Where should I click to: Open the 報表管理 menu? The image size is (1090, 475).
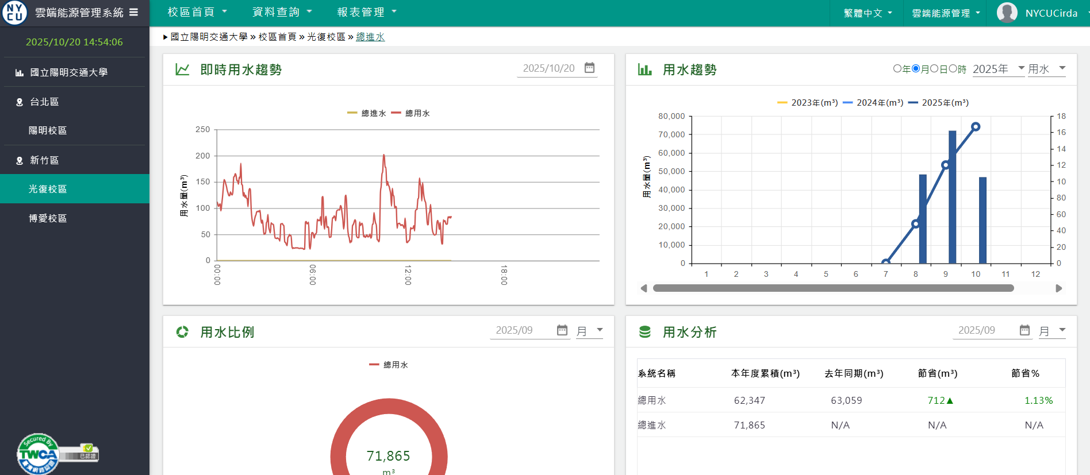(x=366, y=12)
